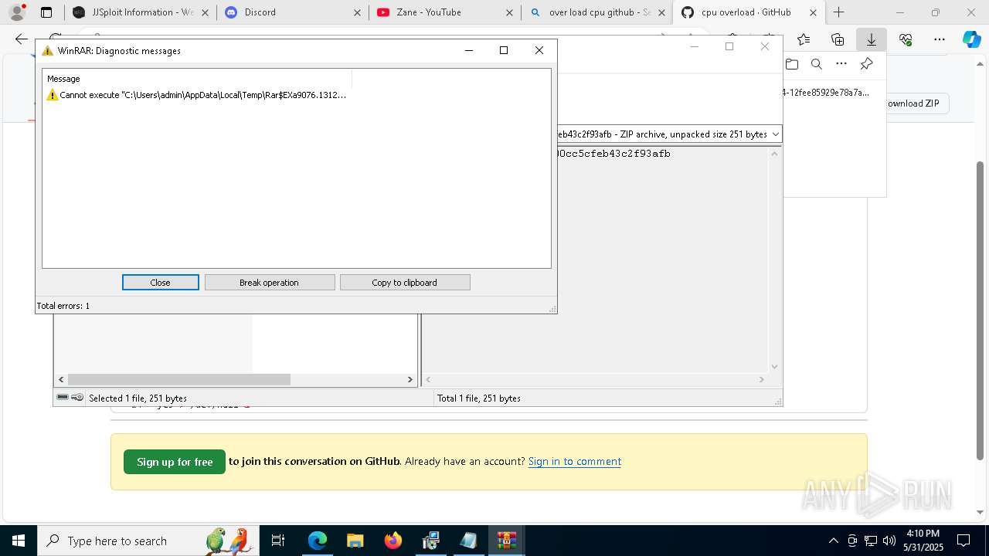Launch the Copilot sidebar icon
989x556 pixels.
coord(971,39)
